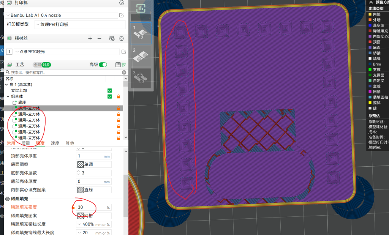Screen dimensions: 389x235
Task: Collapse the 盘 1 (基本套) tree node
Action: click(x=6, y=85)
